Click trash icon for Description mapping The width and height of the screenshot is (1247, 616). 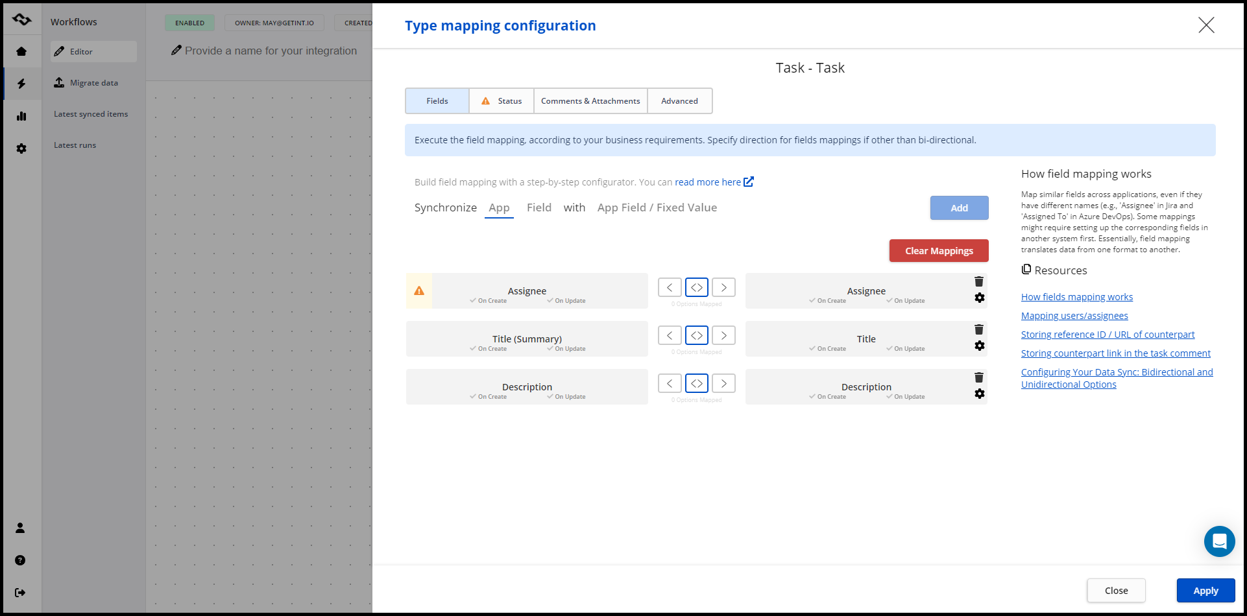(979, 377)
